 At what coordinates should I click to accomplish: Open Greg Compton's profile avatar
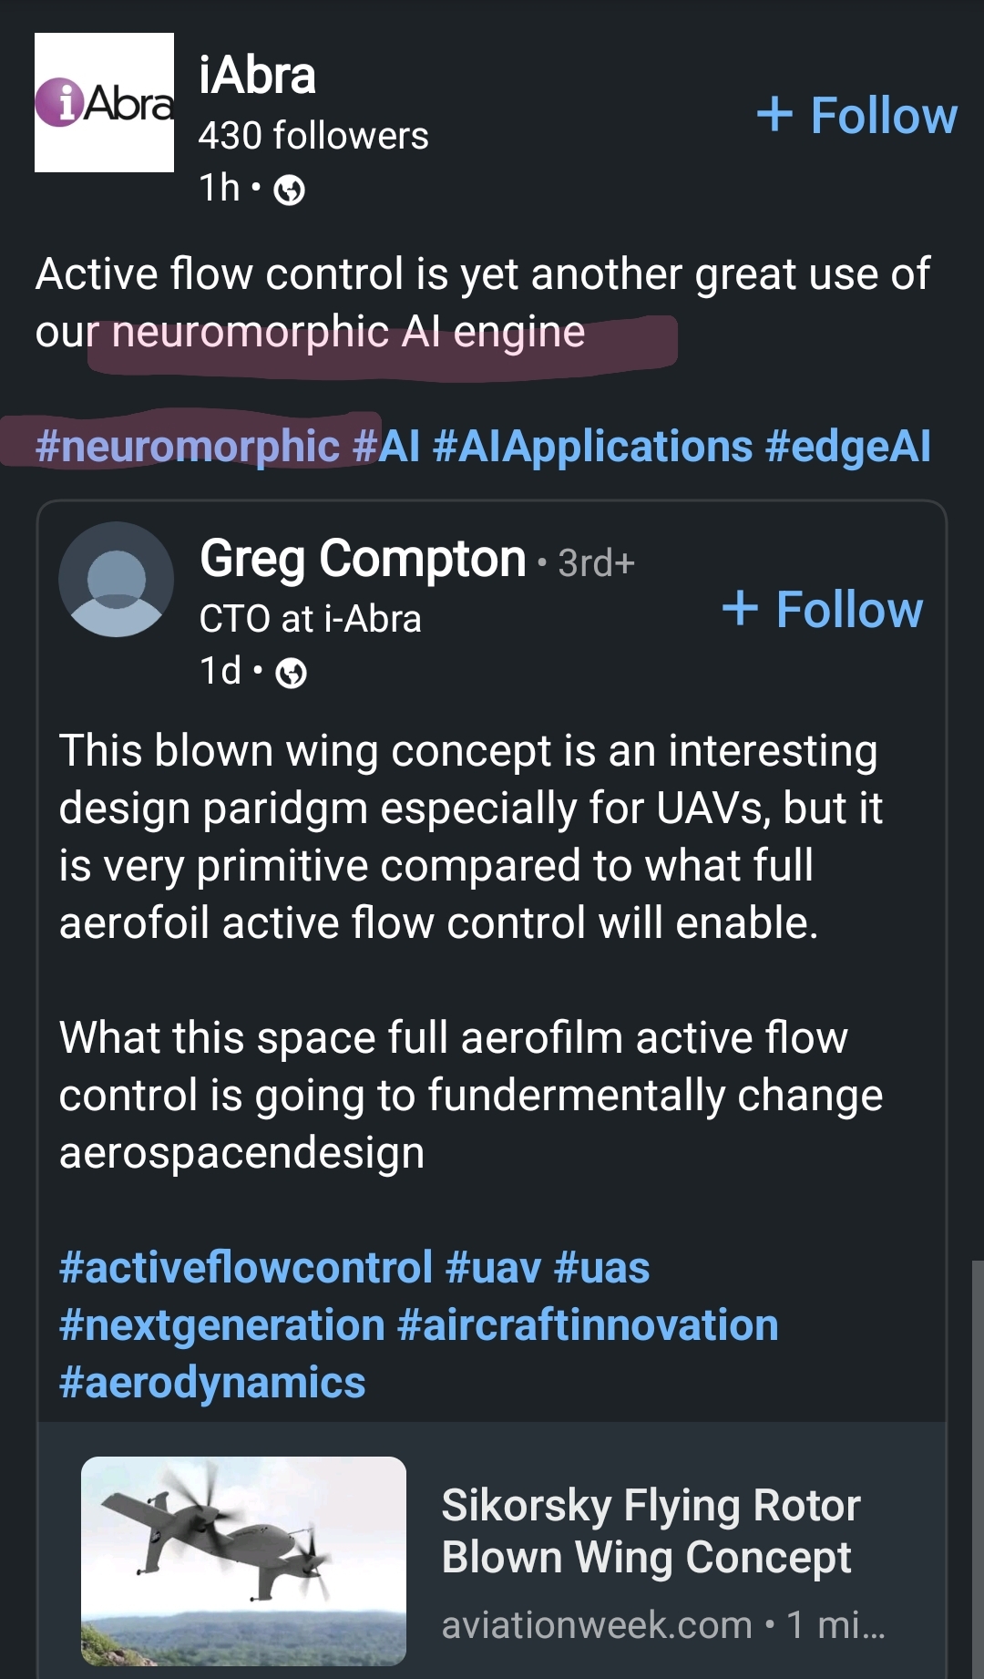pos(116,579)
